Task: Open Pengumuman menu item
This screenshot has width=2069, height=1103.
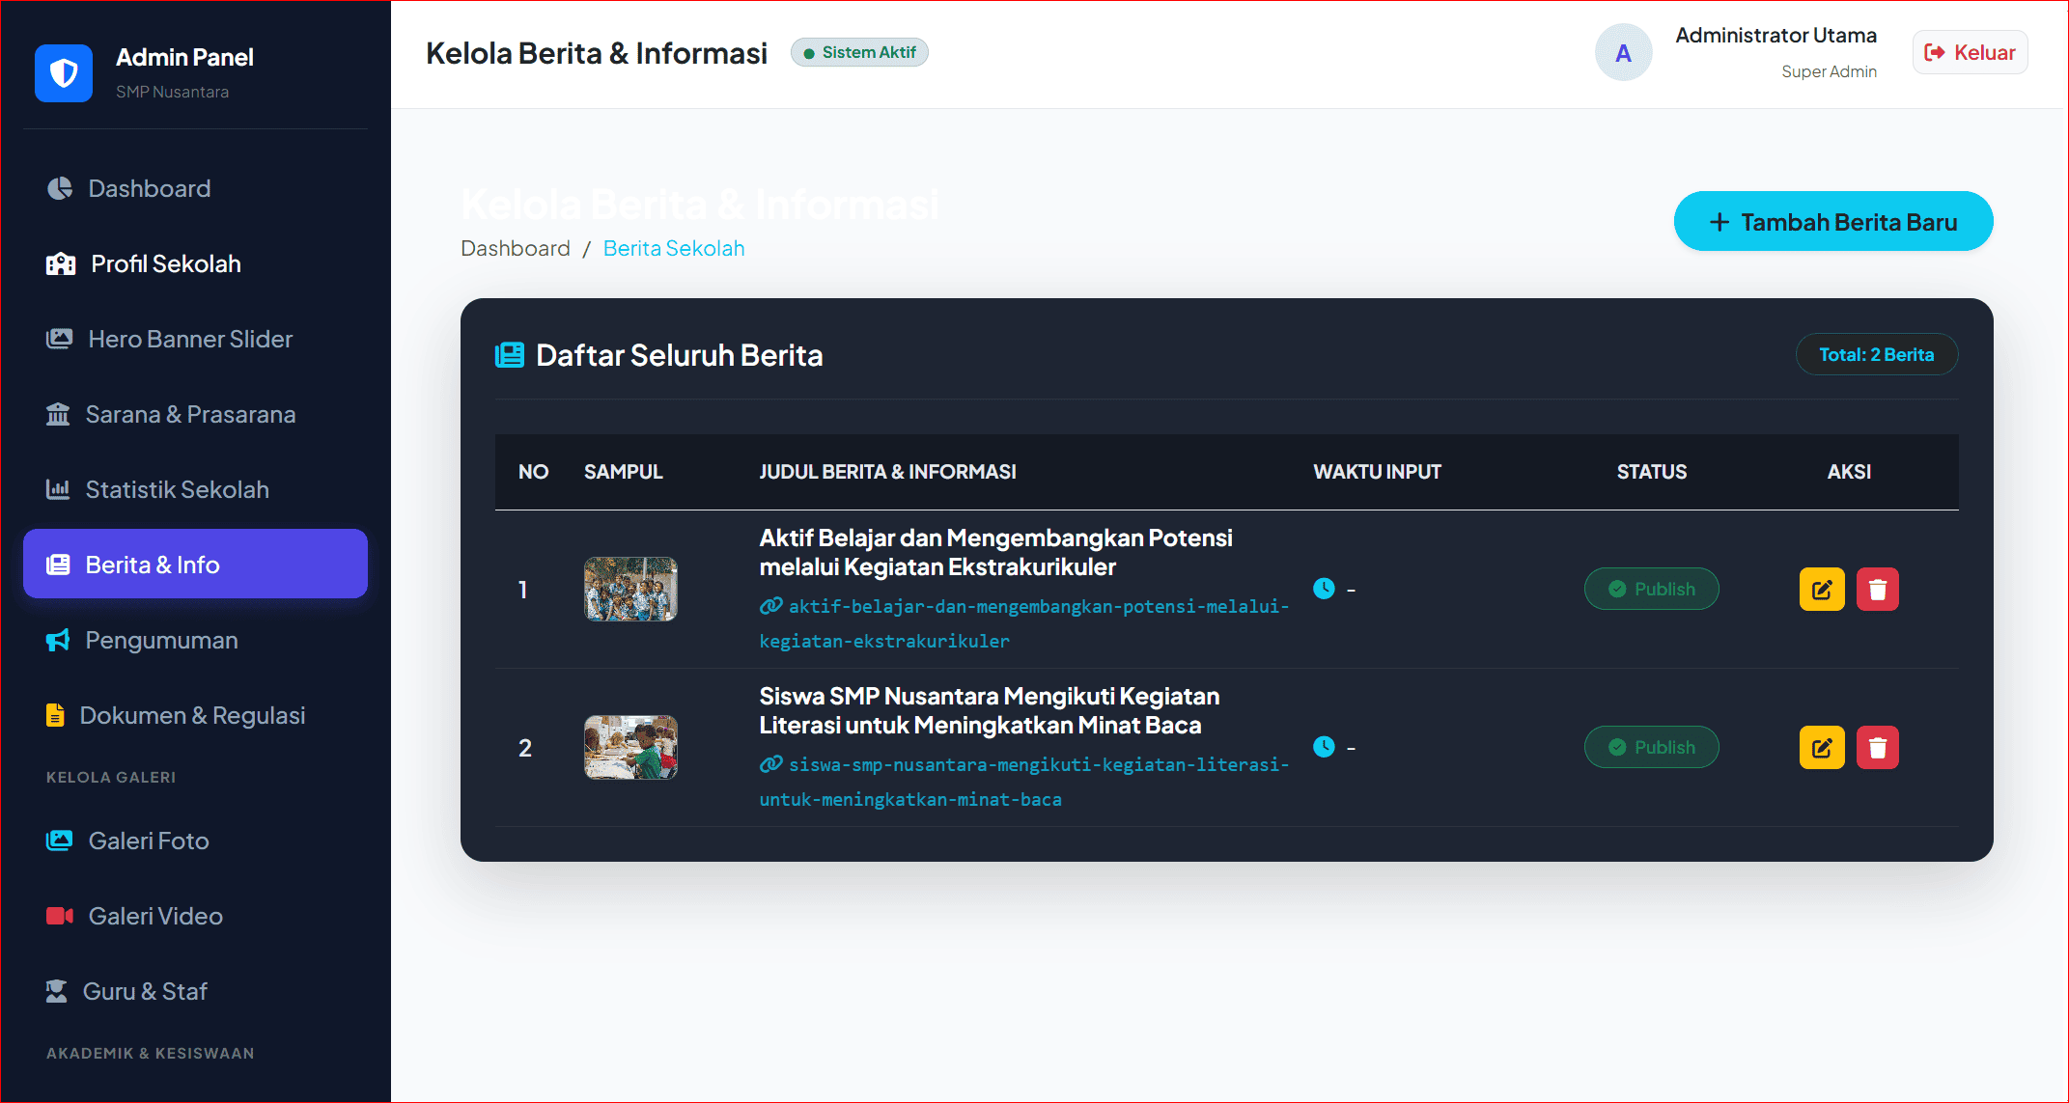Action: (195, 640)
